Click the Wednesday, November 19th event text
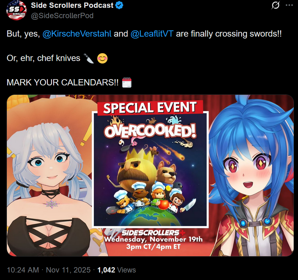This screenshot has height=280, width=298. (x=153, y=239)
